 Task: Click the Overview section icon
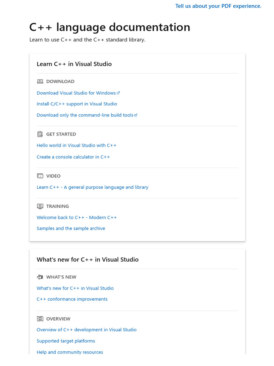(x=40, y=319)
